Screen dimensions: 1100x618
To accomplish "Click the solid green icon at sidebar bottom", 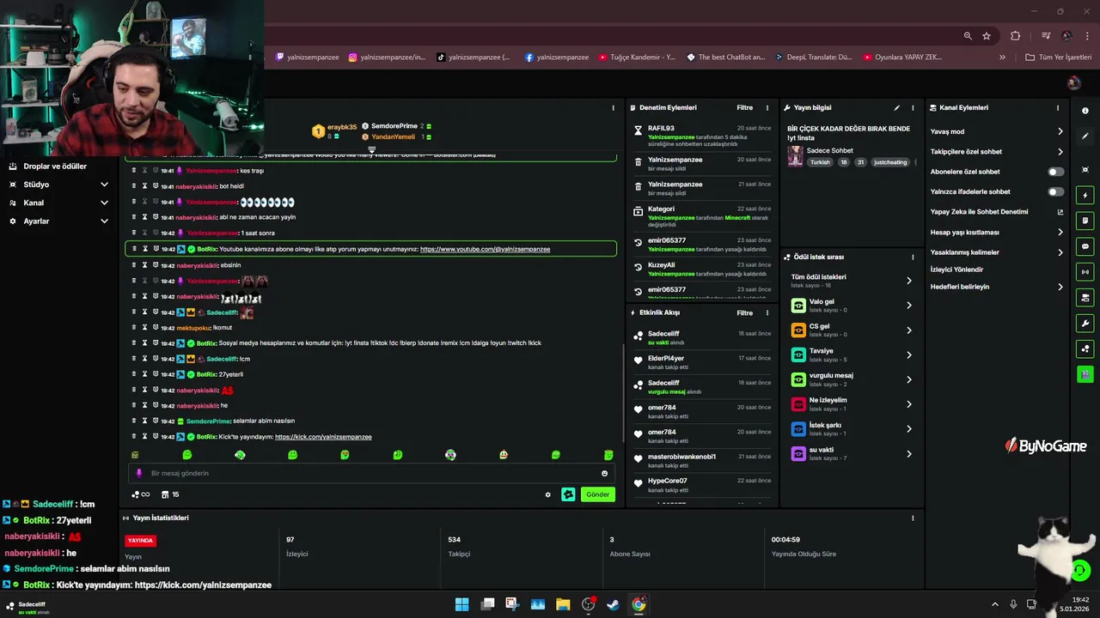I will tap(1085, 374).
